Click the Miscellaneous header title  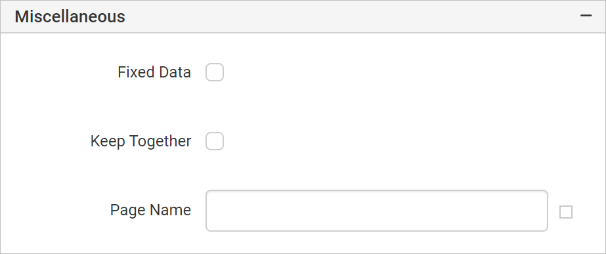pyautogui.click(x=70, y=16)
